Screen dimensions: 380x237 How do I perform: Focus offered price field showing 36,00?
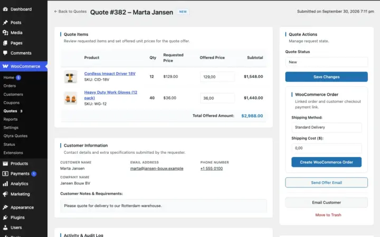click(217, 98)
